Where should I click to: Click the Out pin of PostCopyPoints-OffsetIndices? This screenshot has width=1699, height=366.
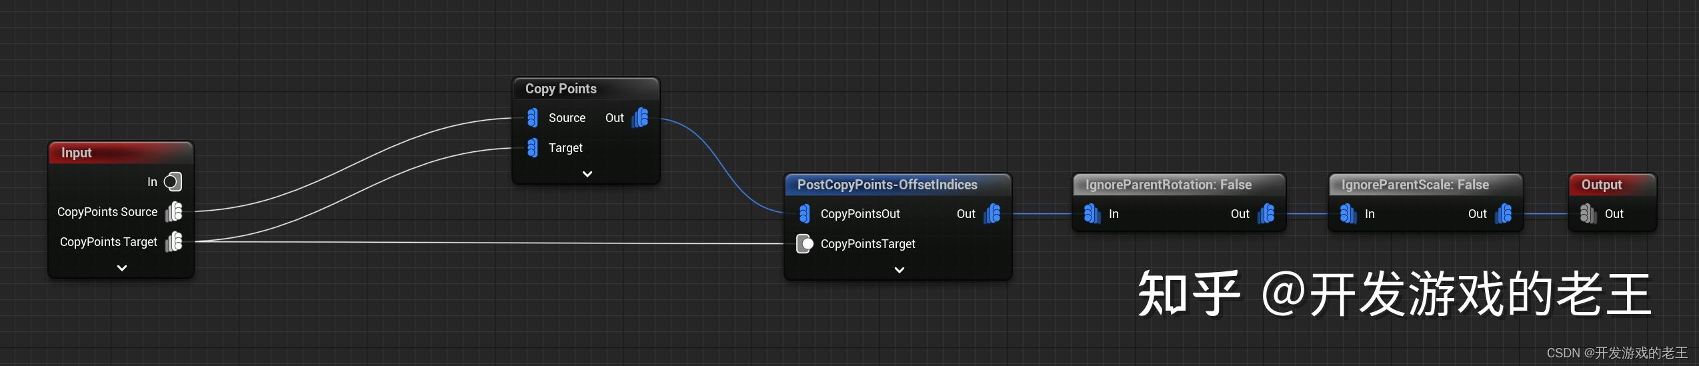tap(992, 214)
